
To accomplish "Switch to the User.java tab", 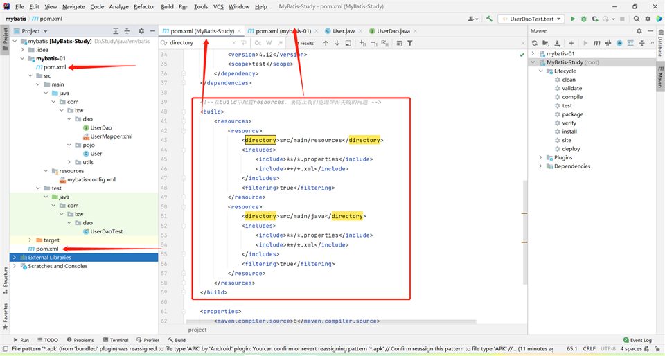I will pos(343,31).
